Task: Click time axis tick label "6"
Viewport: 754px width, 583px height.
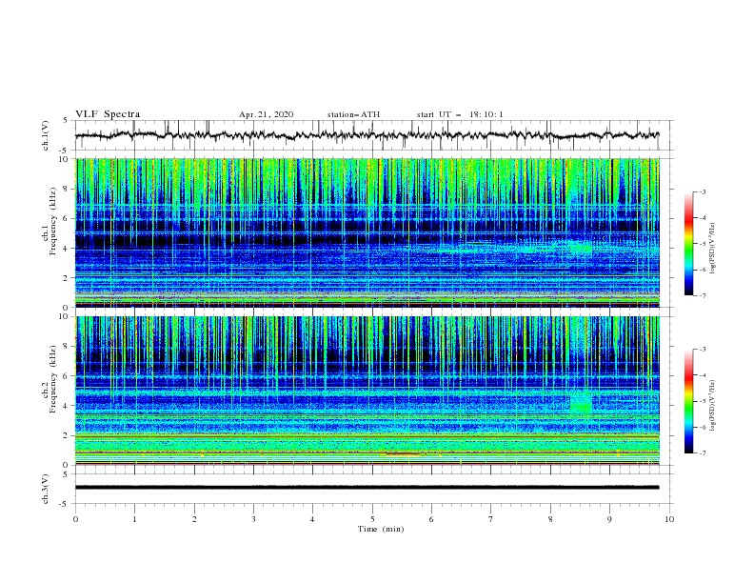Action: pyautogui.click(x=431, y=519)
